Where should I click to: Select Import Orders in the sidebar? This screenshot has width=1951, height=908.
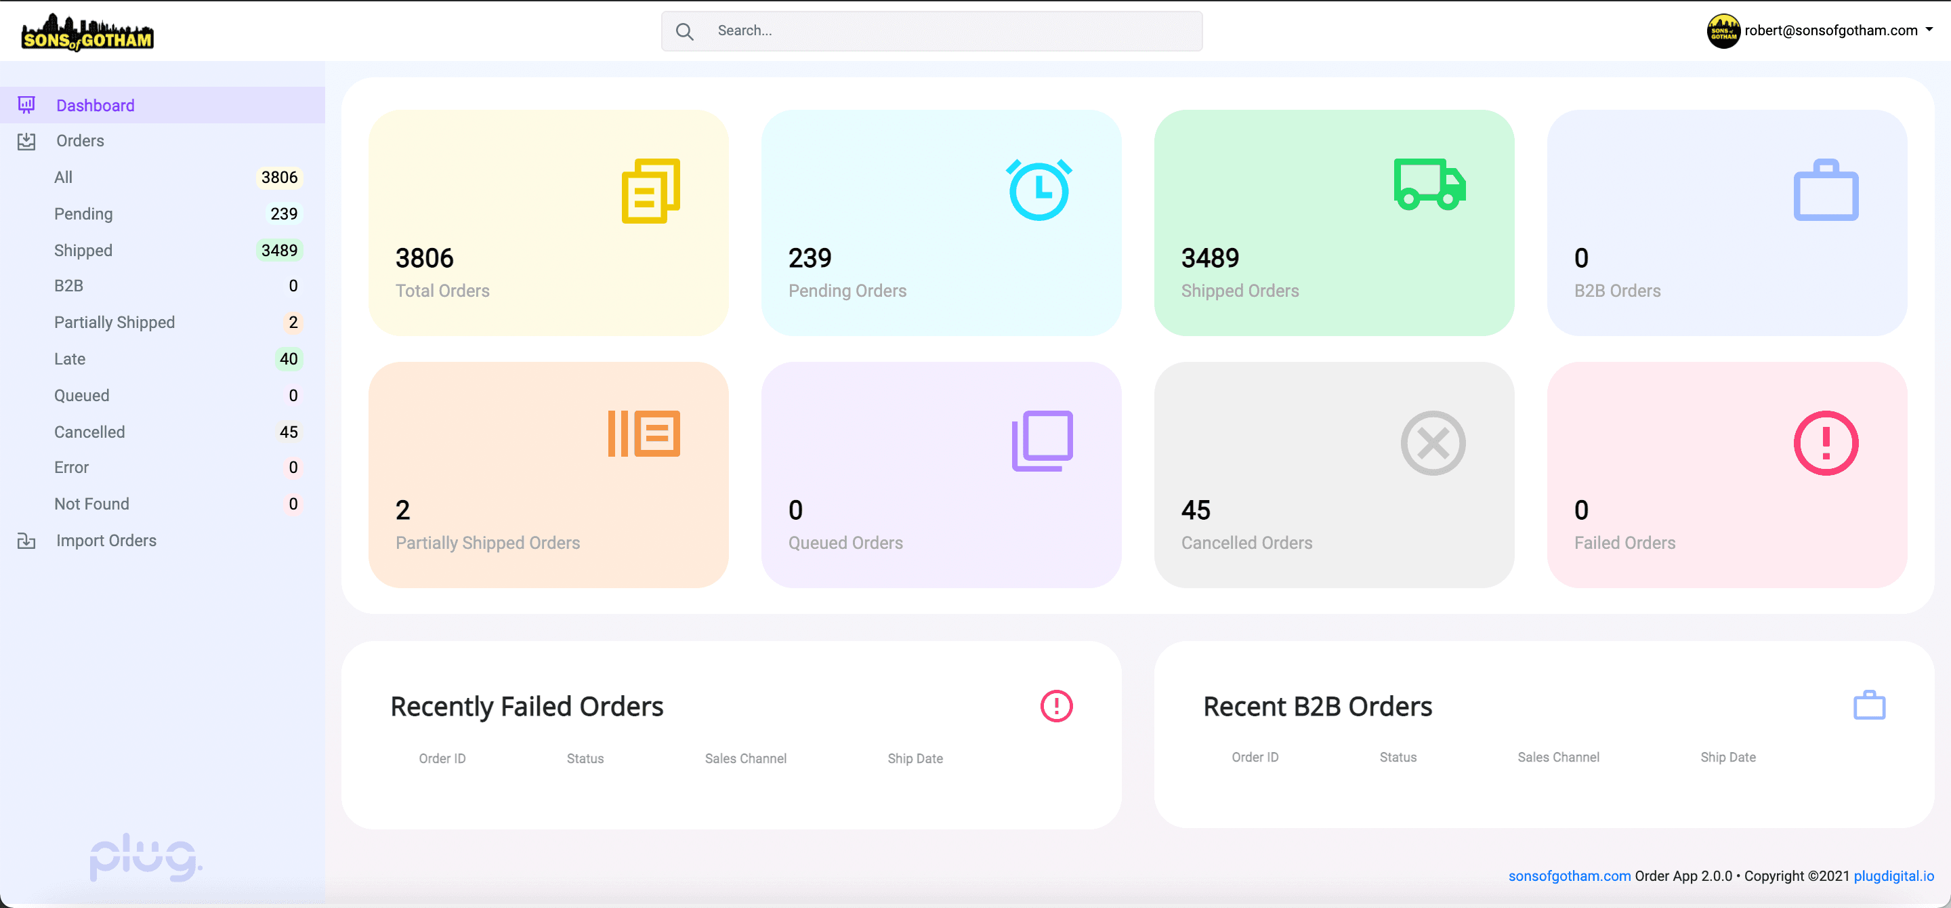105,541
